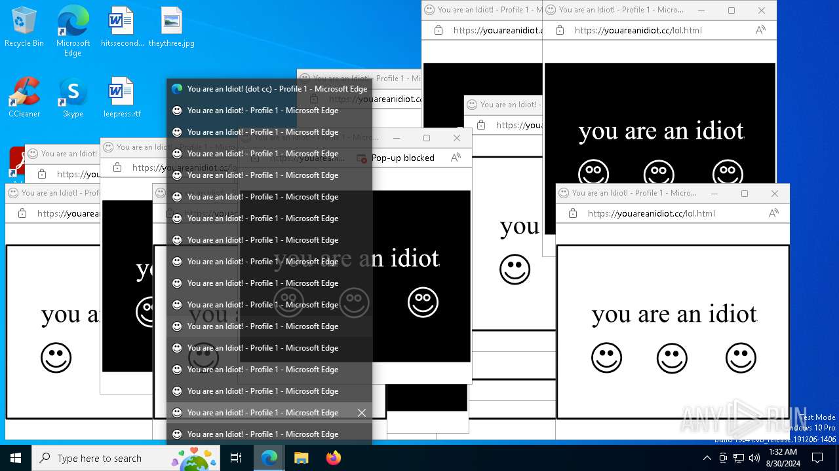
Task: Select the leepress.rtf document icon
Action: click(121, 97)
